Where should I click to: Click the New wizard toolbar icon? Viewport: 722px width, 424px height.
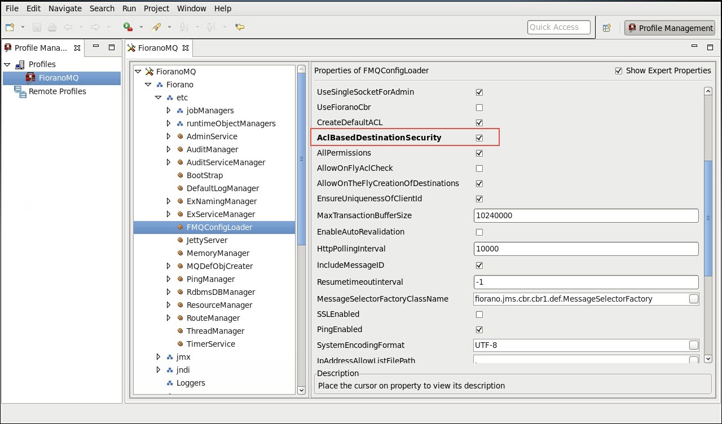coord(10,27)
